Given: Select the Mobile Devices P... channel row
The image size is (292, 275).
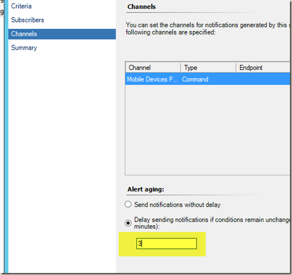Looking at the screenshot, I should (207, 79).
